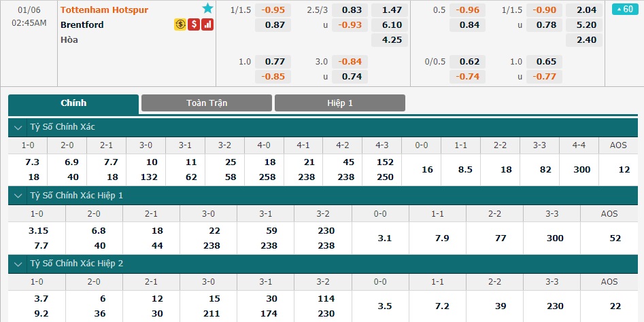The width and height of the screenshot is (644, 322).
Task: Collapse the Tỷ Số Chính Xác section
Action: 18,128
